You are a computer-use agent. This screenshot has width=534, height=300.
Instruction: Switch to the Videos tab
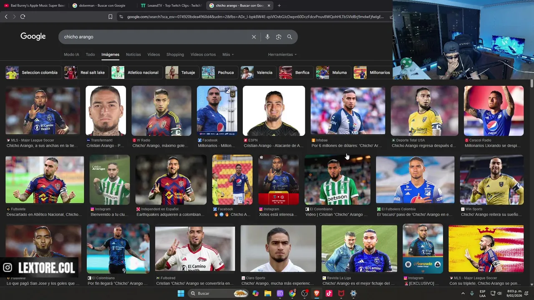tap(154, 55)
